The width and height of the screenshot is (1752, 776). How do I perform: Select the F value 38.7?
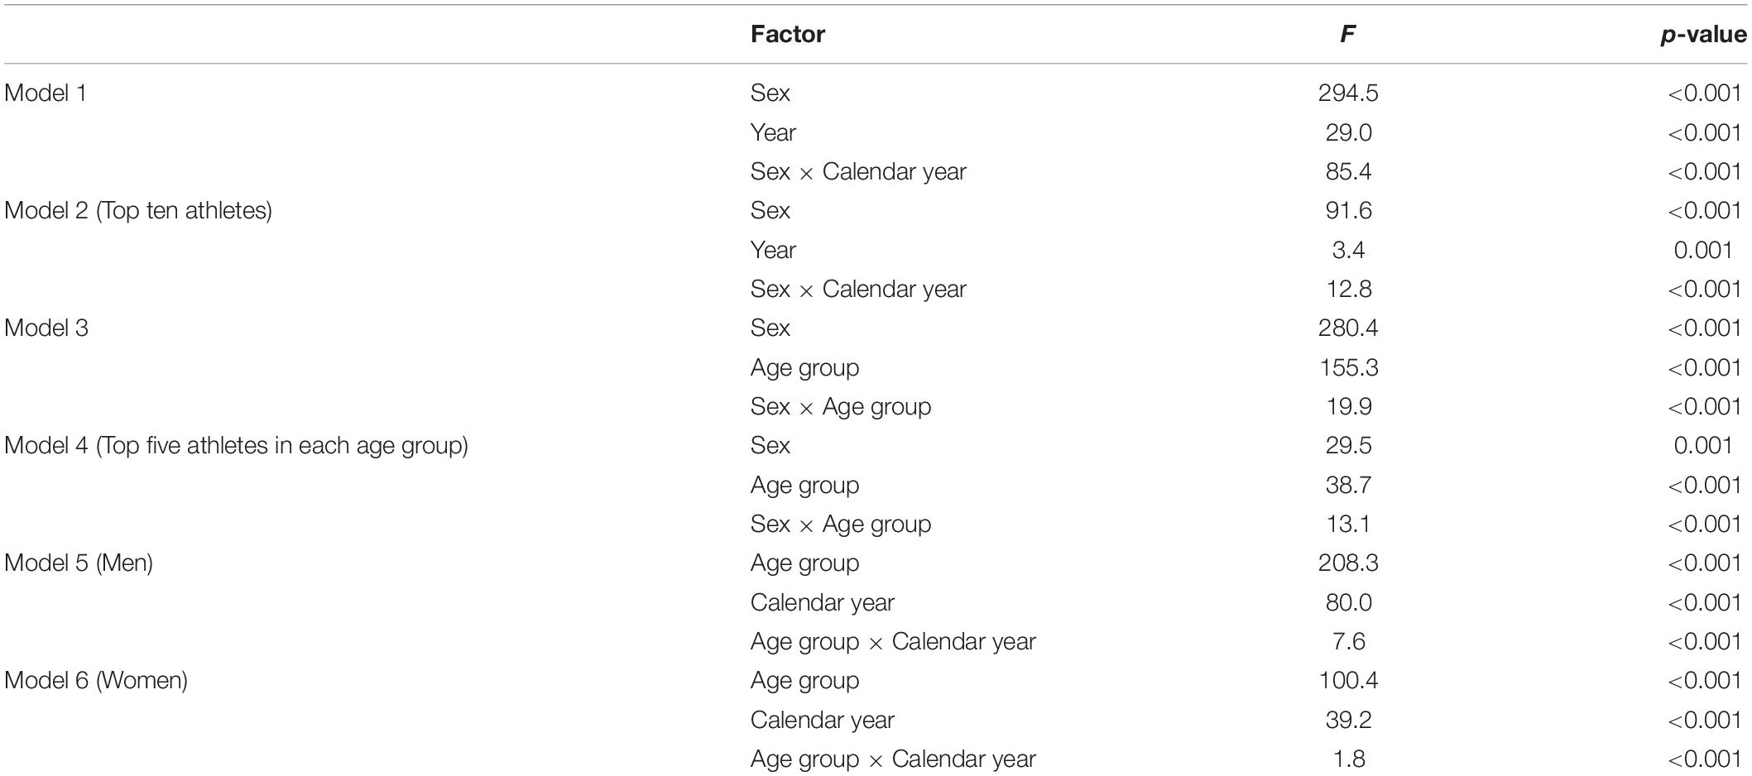1348,485
